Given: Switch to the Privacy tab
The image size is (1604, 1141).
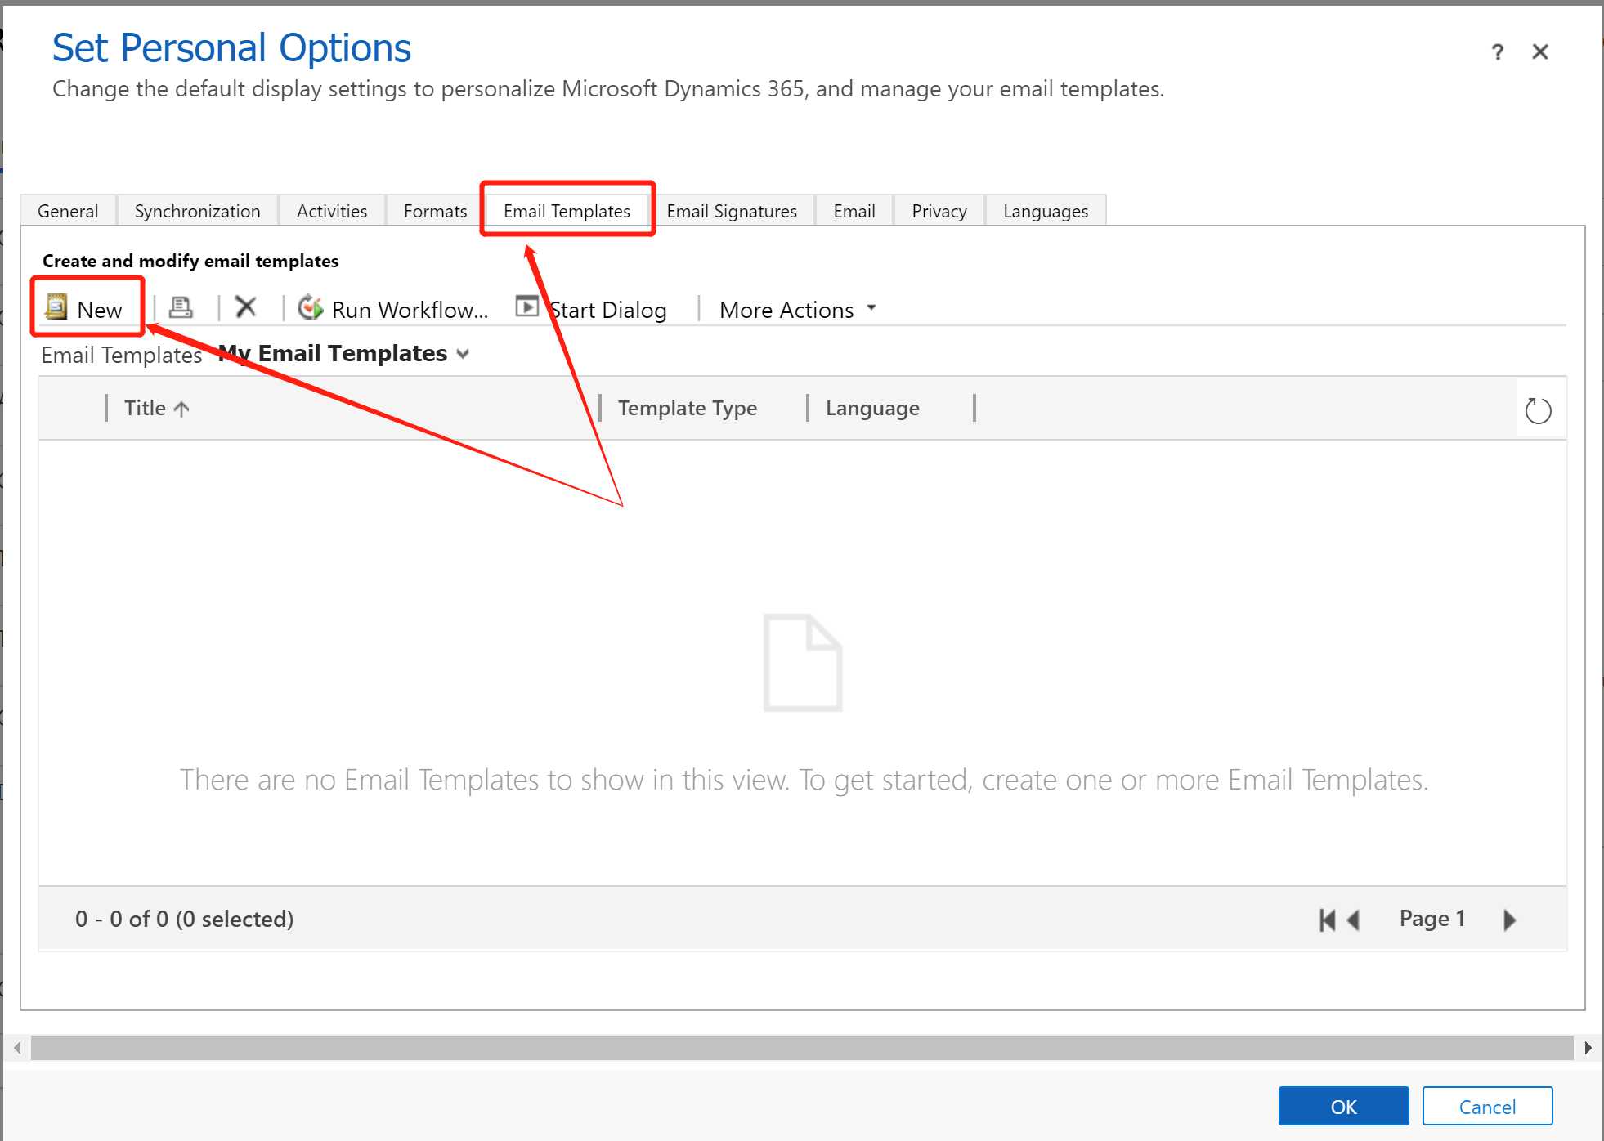Looking at the screenshot, I should tap(939, 211).
